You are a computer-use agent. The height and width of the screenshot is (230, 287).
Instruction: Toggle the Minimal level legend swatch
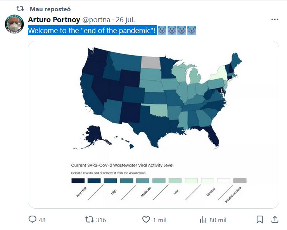click(207, 181)
